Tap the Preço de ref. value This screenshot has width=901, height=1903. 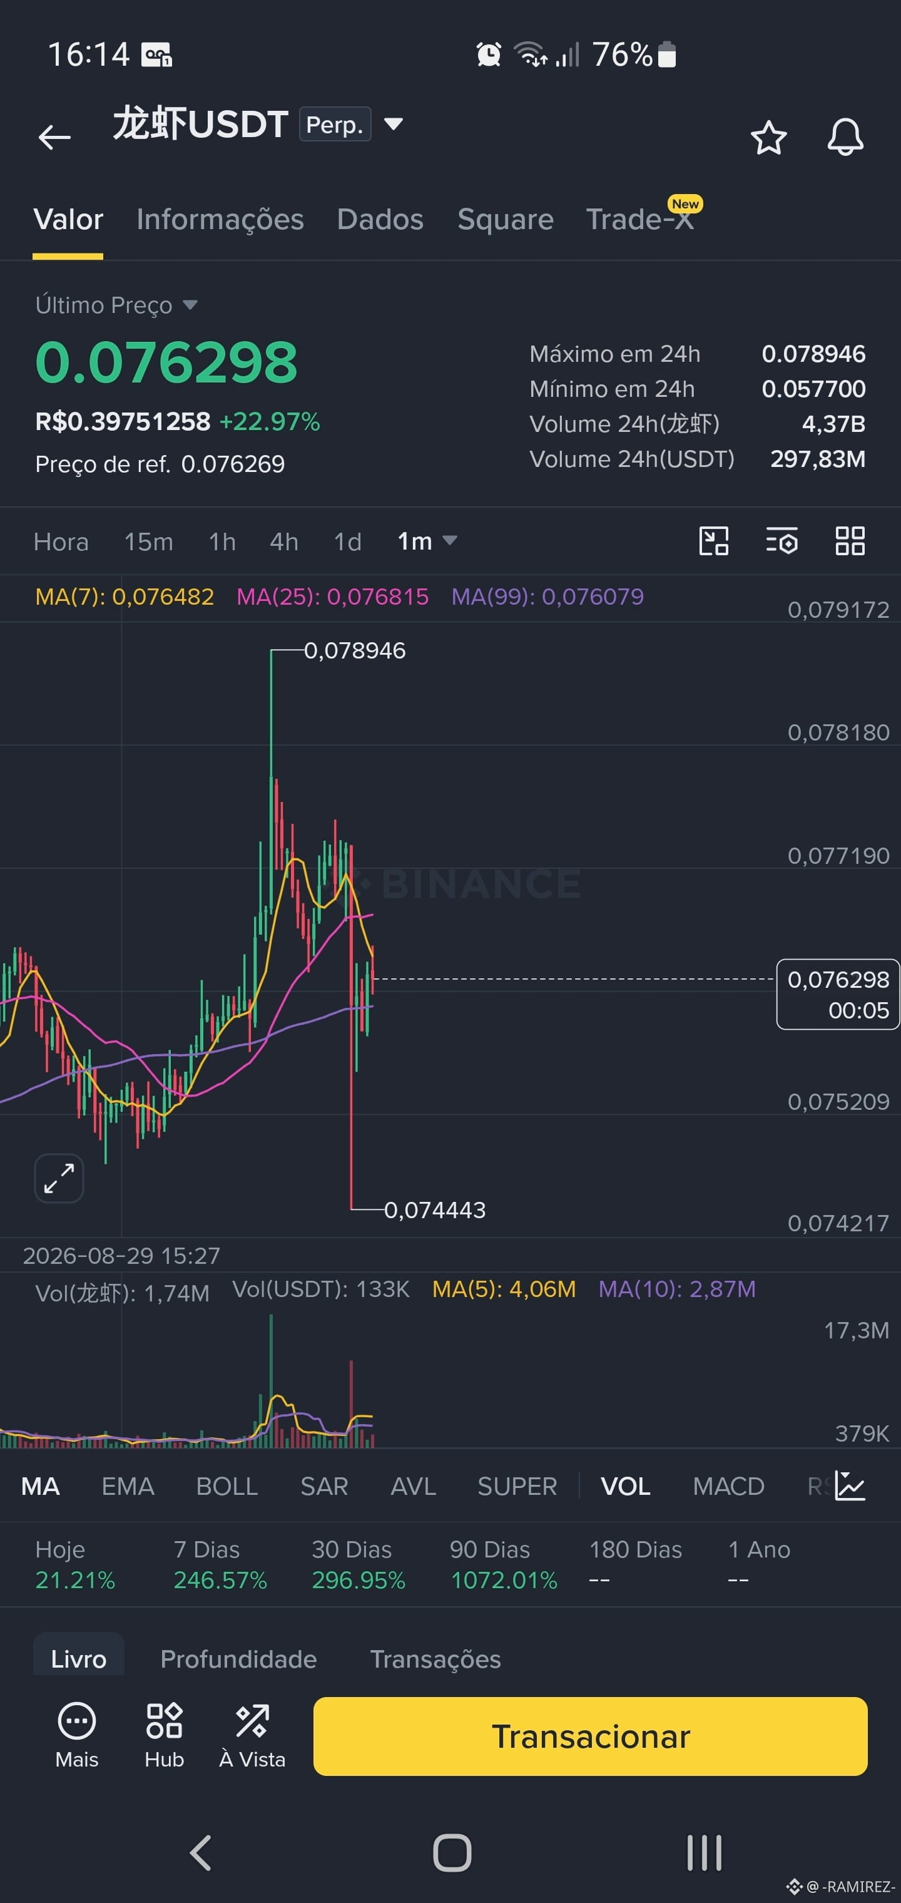point(233,464)
